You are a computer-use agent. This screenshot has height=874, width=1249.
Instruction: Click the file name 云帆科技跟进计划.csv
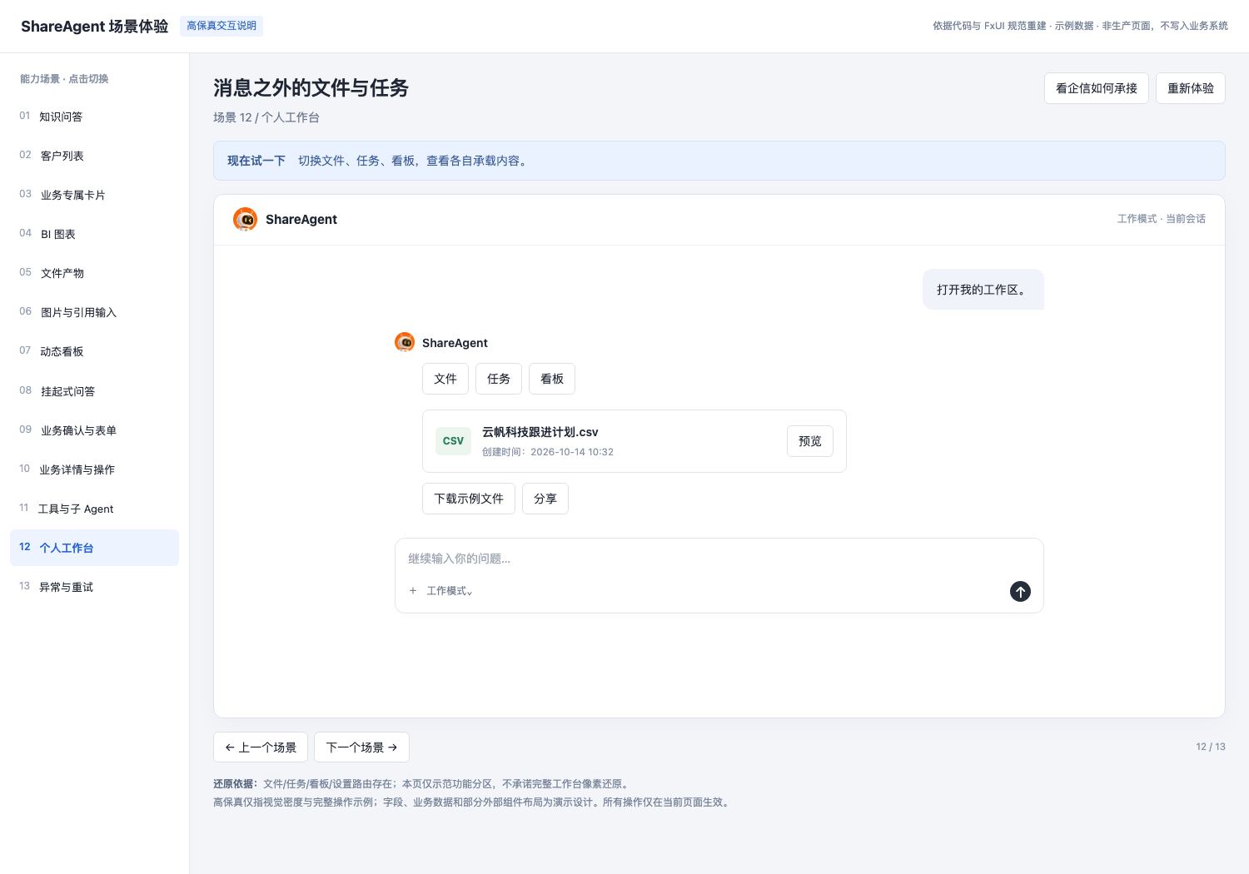point(540,432)
